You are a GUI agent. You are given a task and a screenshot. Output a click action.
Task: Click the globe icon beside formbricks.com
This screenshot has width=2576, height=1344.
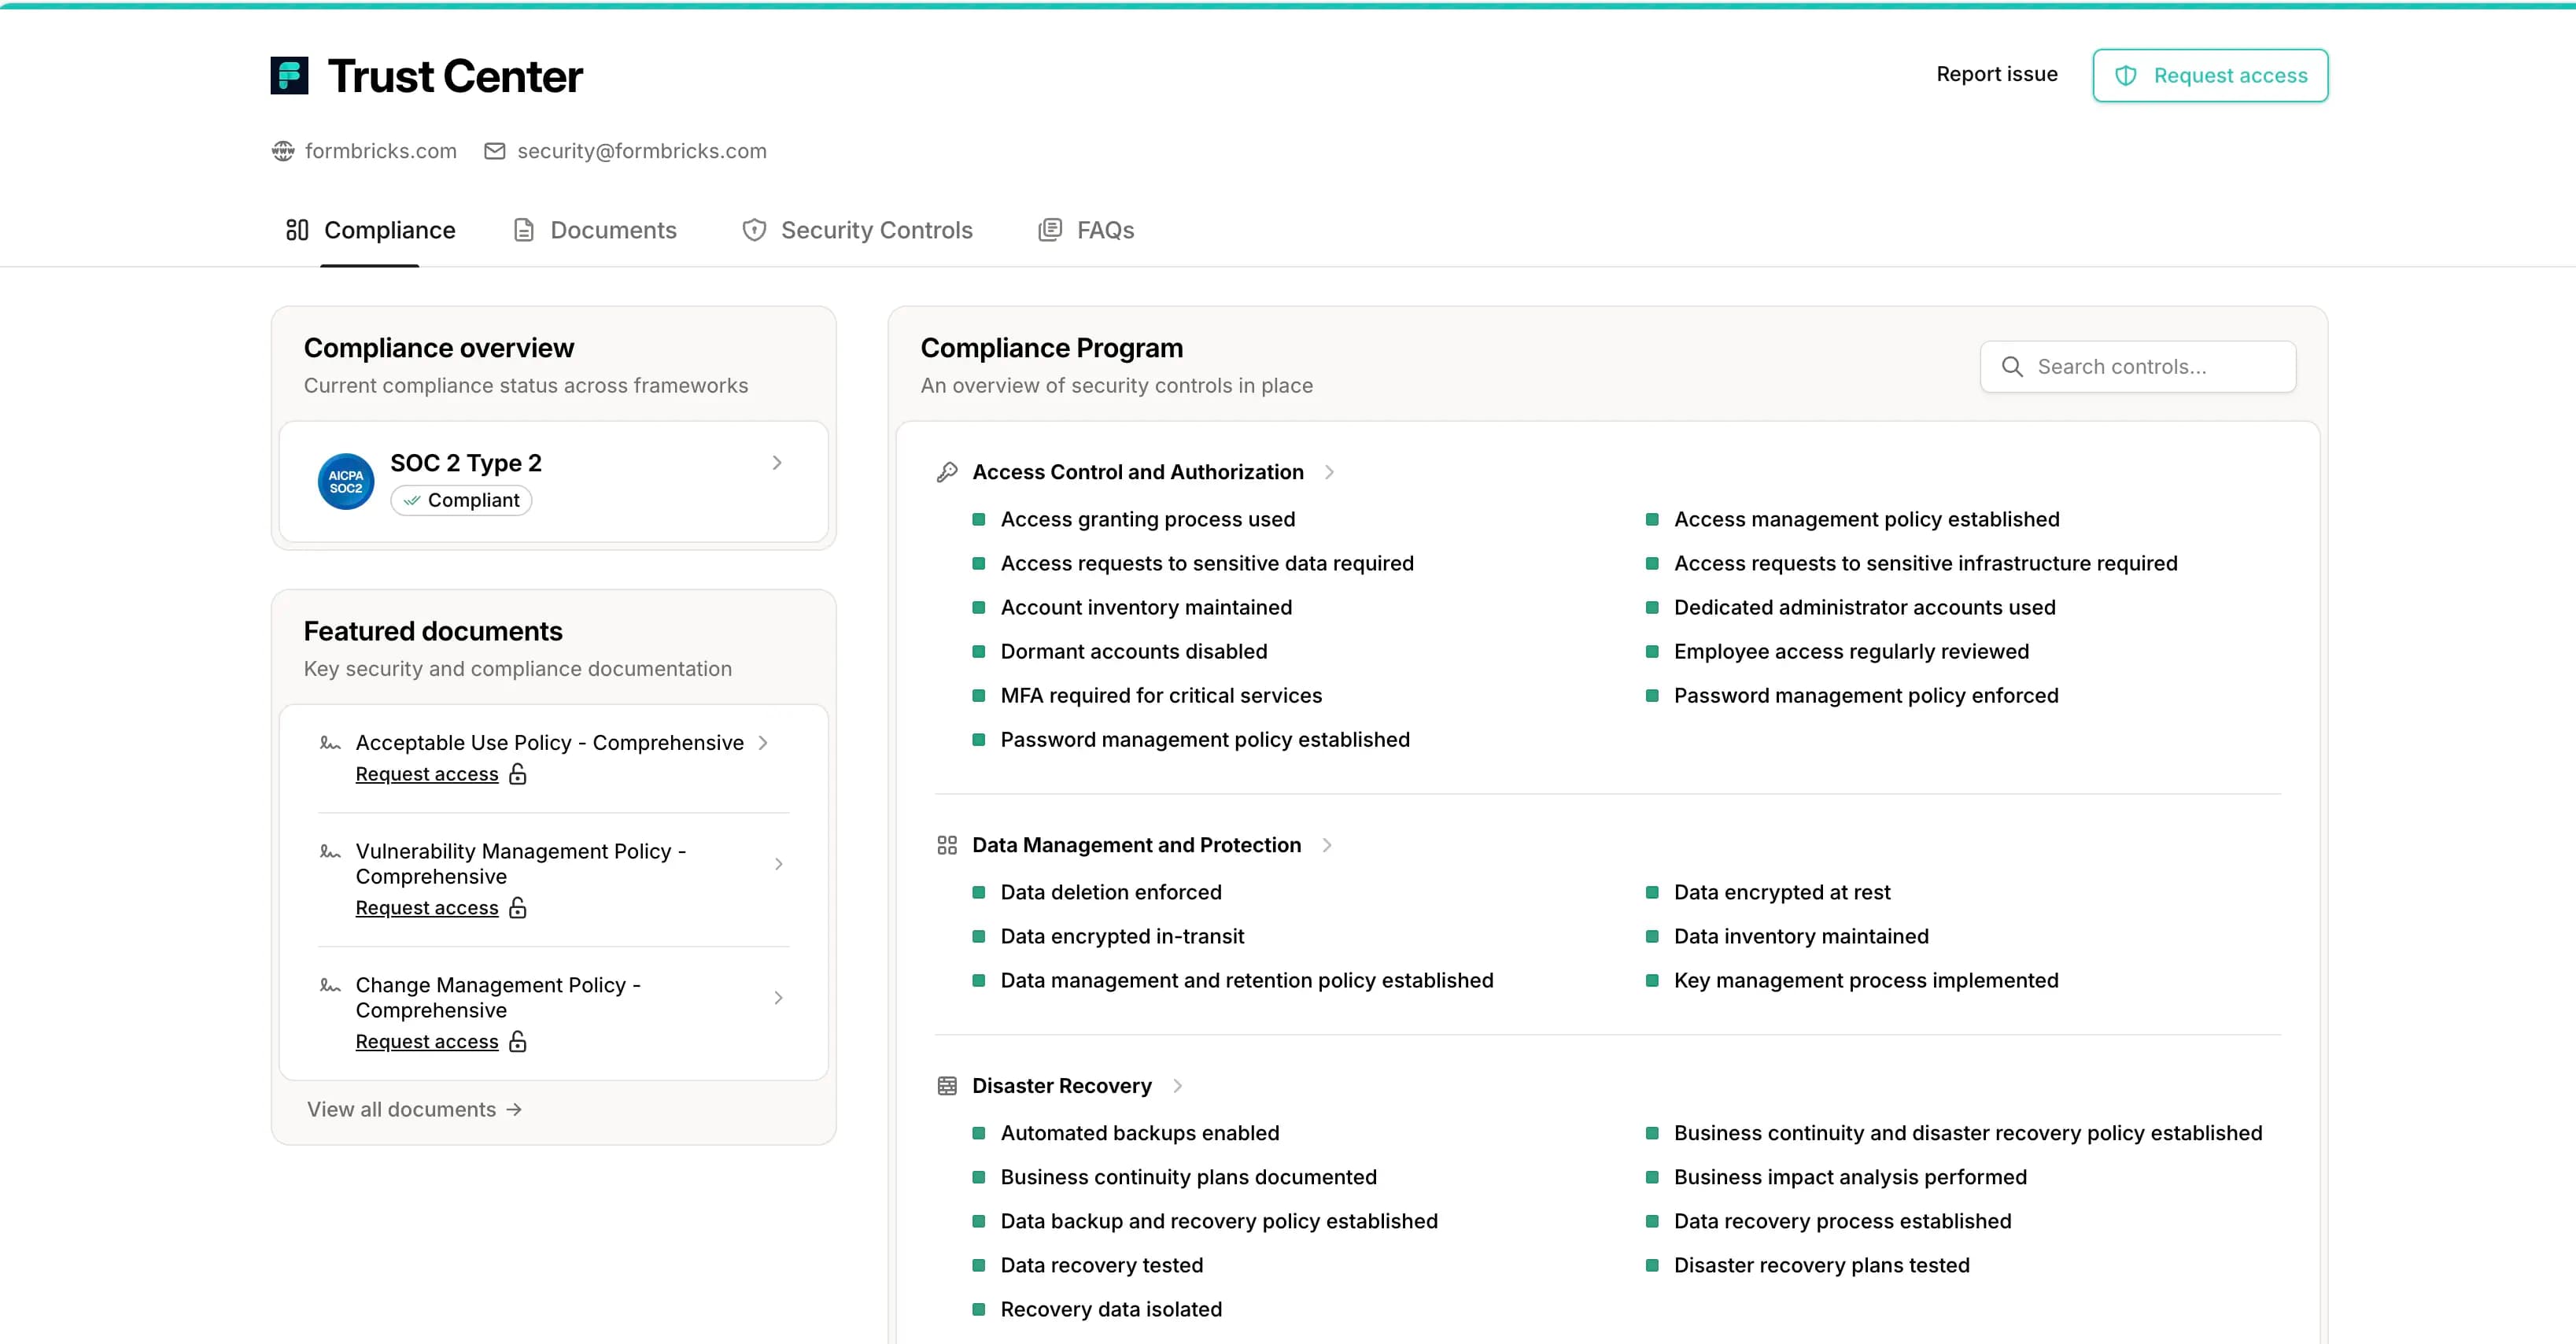(283, 151)
